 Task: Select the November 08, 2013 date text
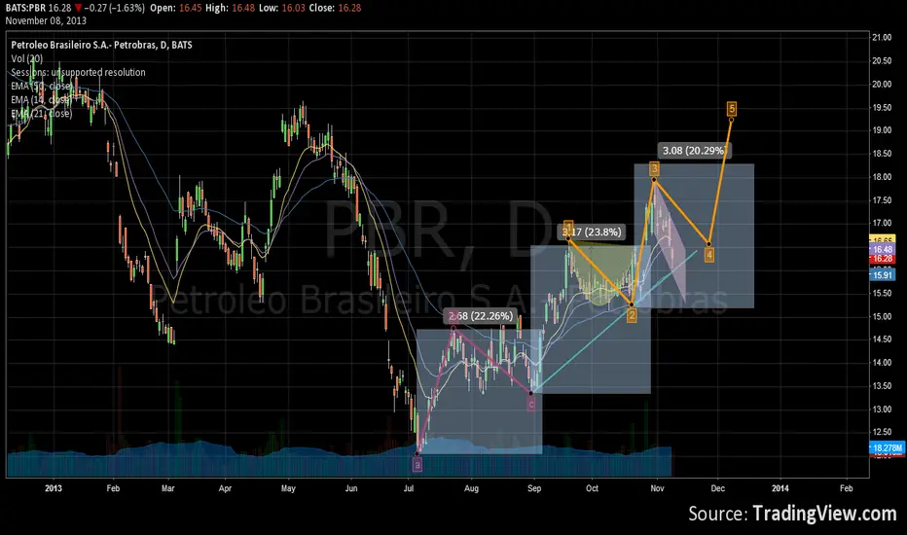pyautogui.click(x=46, y=20)
